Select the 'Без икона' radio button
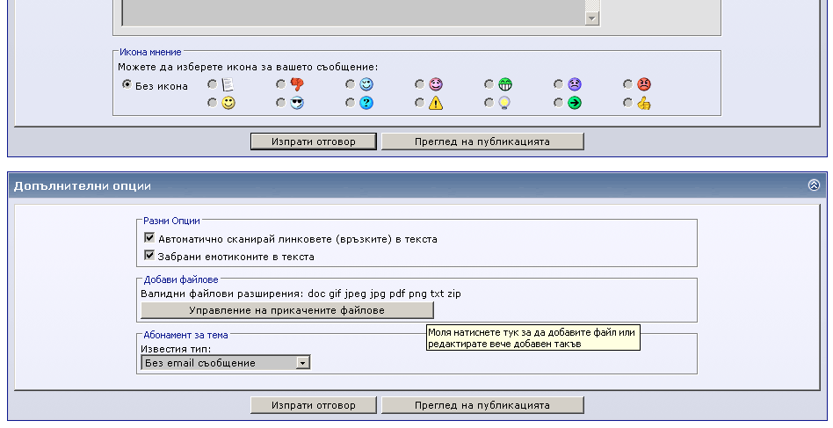This screenshot has width=833, height=428. (x=127, y=85)
